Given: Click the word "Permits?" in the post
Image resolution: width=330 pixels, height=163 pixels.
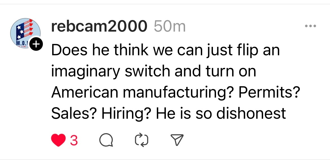Looking at the screenshot, I should (x=269, y=92).
